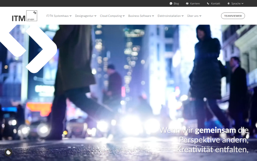This screenshot has height=161, width=257.
Task: Expand the Business Software menu
Action: [x=141, y=16]
